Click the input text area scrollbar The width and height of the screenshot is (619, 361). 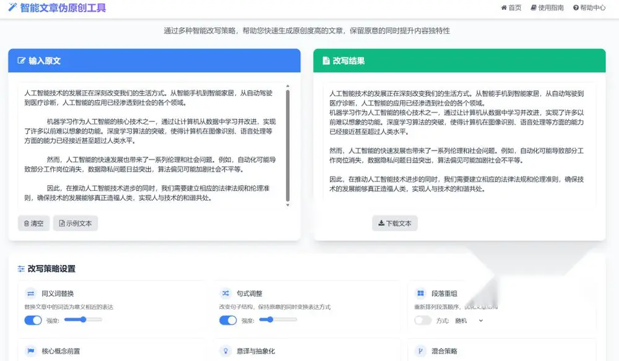click(287, 146)
